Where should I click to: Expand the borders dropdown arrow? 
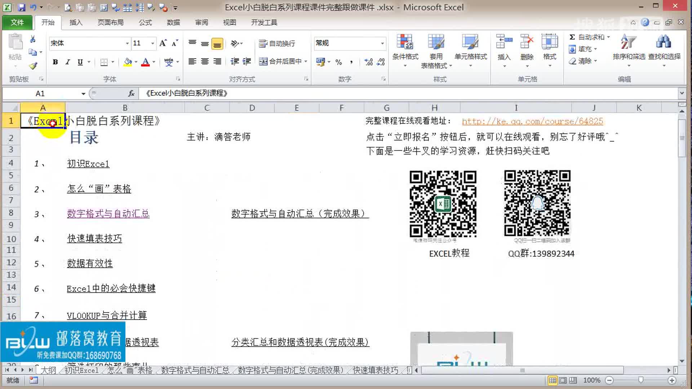(x=113, y=62)
